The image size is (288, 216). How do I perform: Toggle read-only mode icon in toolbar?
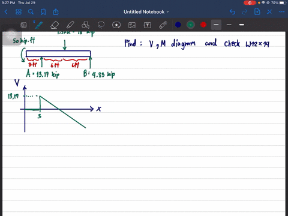tap(23, 25)
